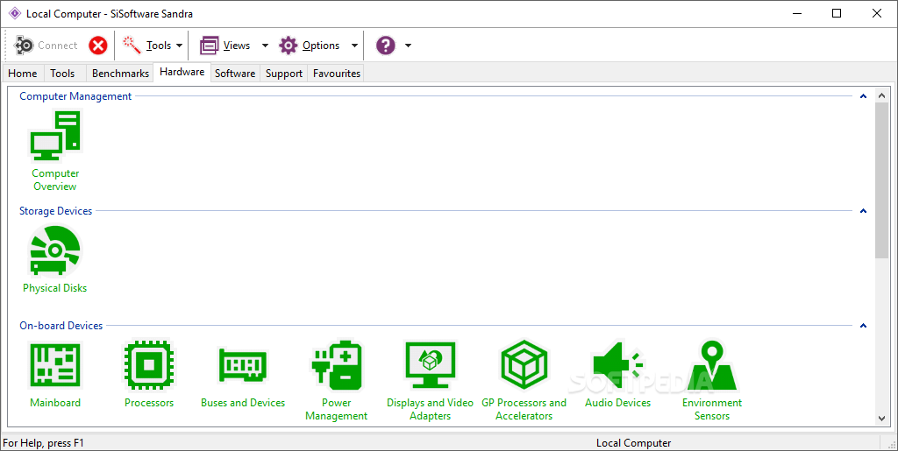
Task: Click the Options gear toolbar button
Action: tap(310, 46)
